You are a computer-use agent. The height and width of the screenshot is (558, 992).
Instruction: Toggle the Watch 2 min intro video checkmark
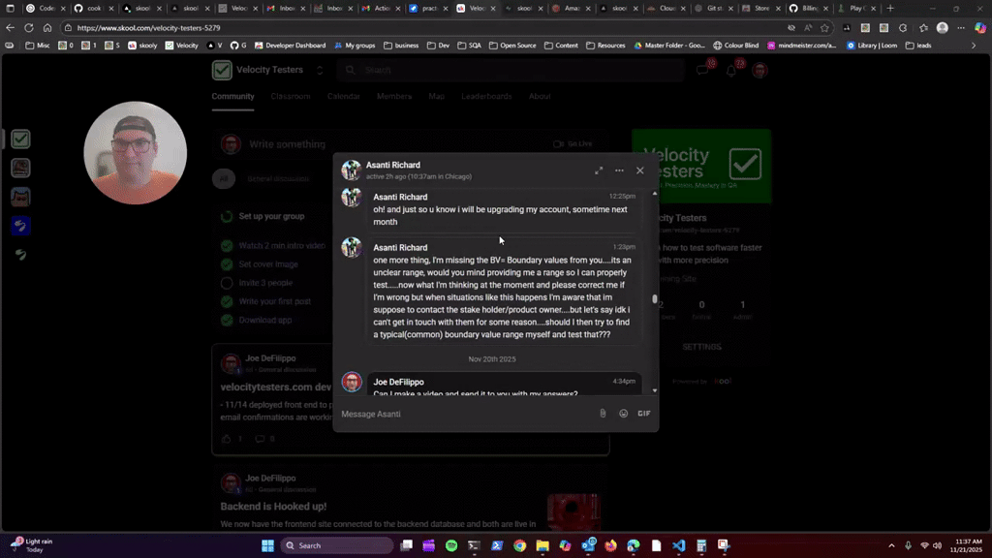click(227, 245)
